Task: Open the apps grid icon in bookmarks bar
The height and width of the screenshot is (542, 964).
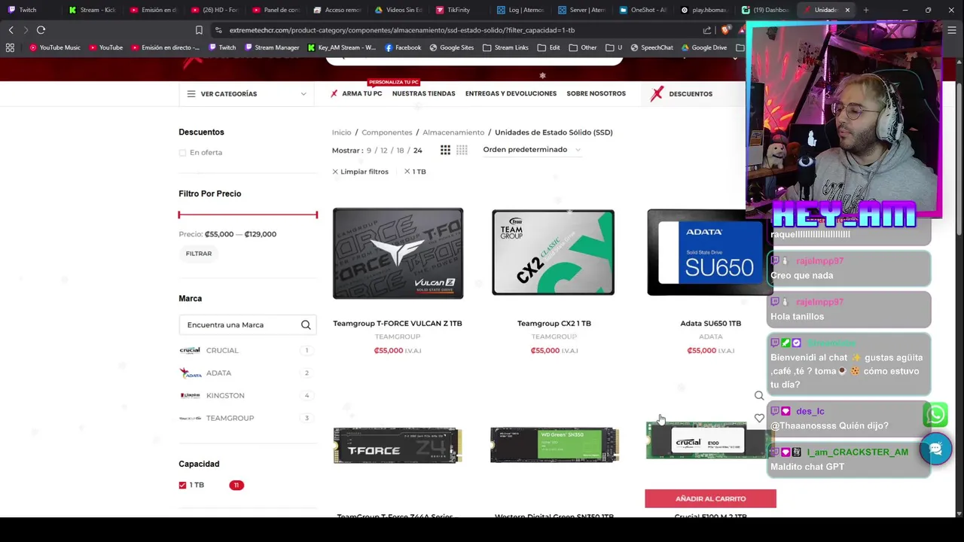Action: (x=10, y=47)
